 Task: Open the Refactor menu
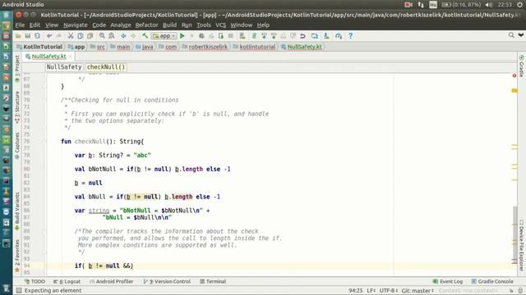[146, 25]
